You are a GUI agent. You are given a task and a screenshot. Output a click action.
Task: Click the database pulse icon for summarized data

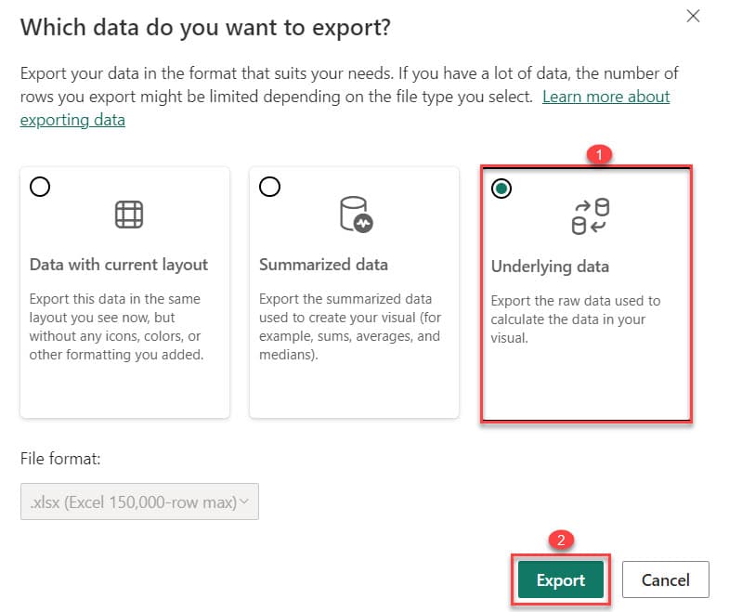[x=357, y=214]
